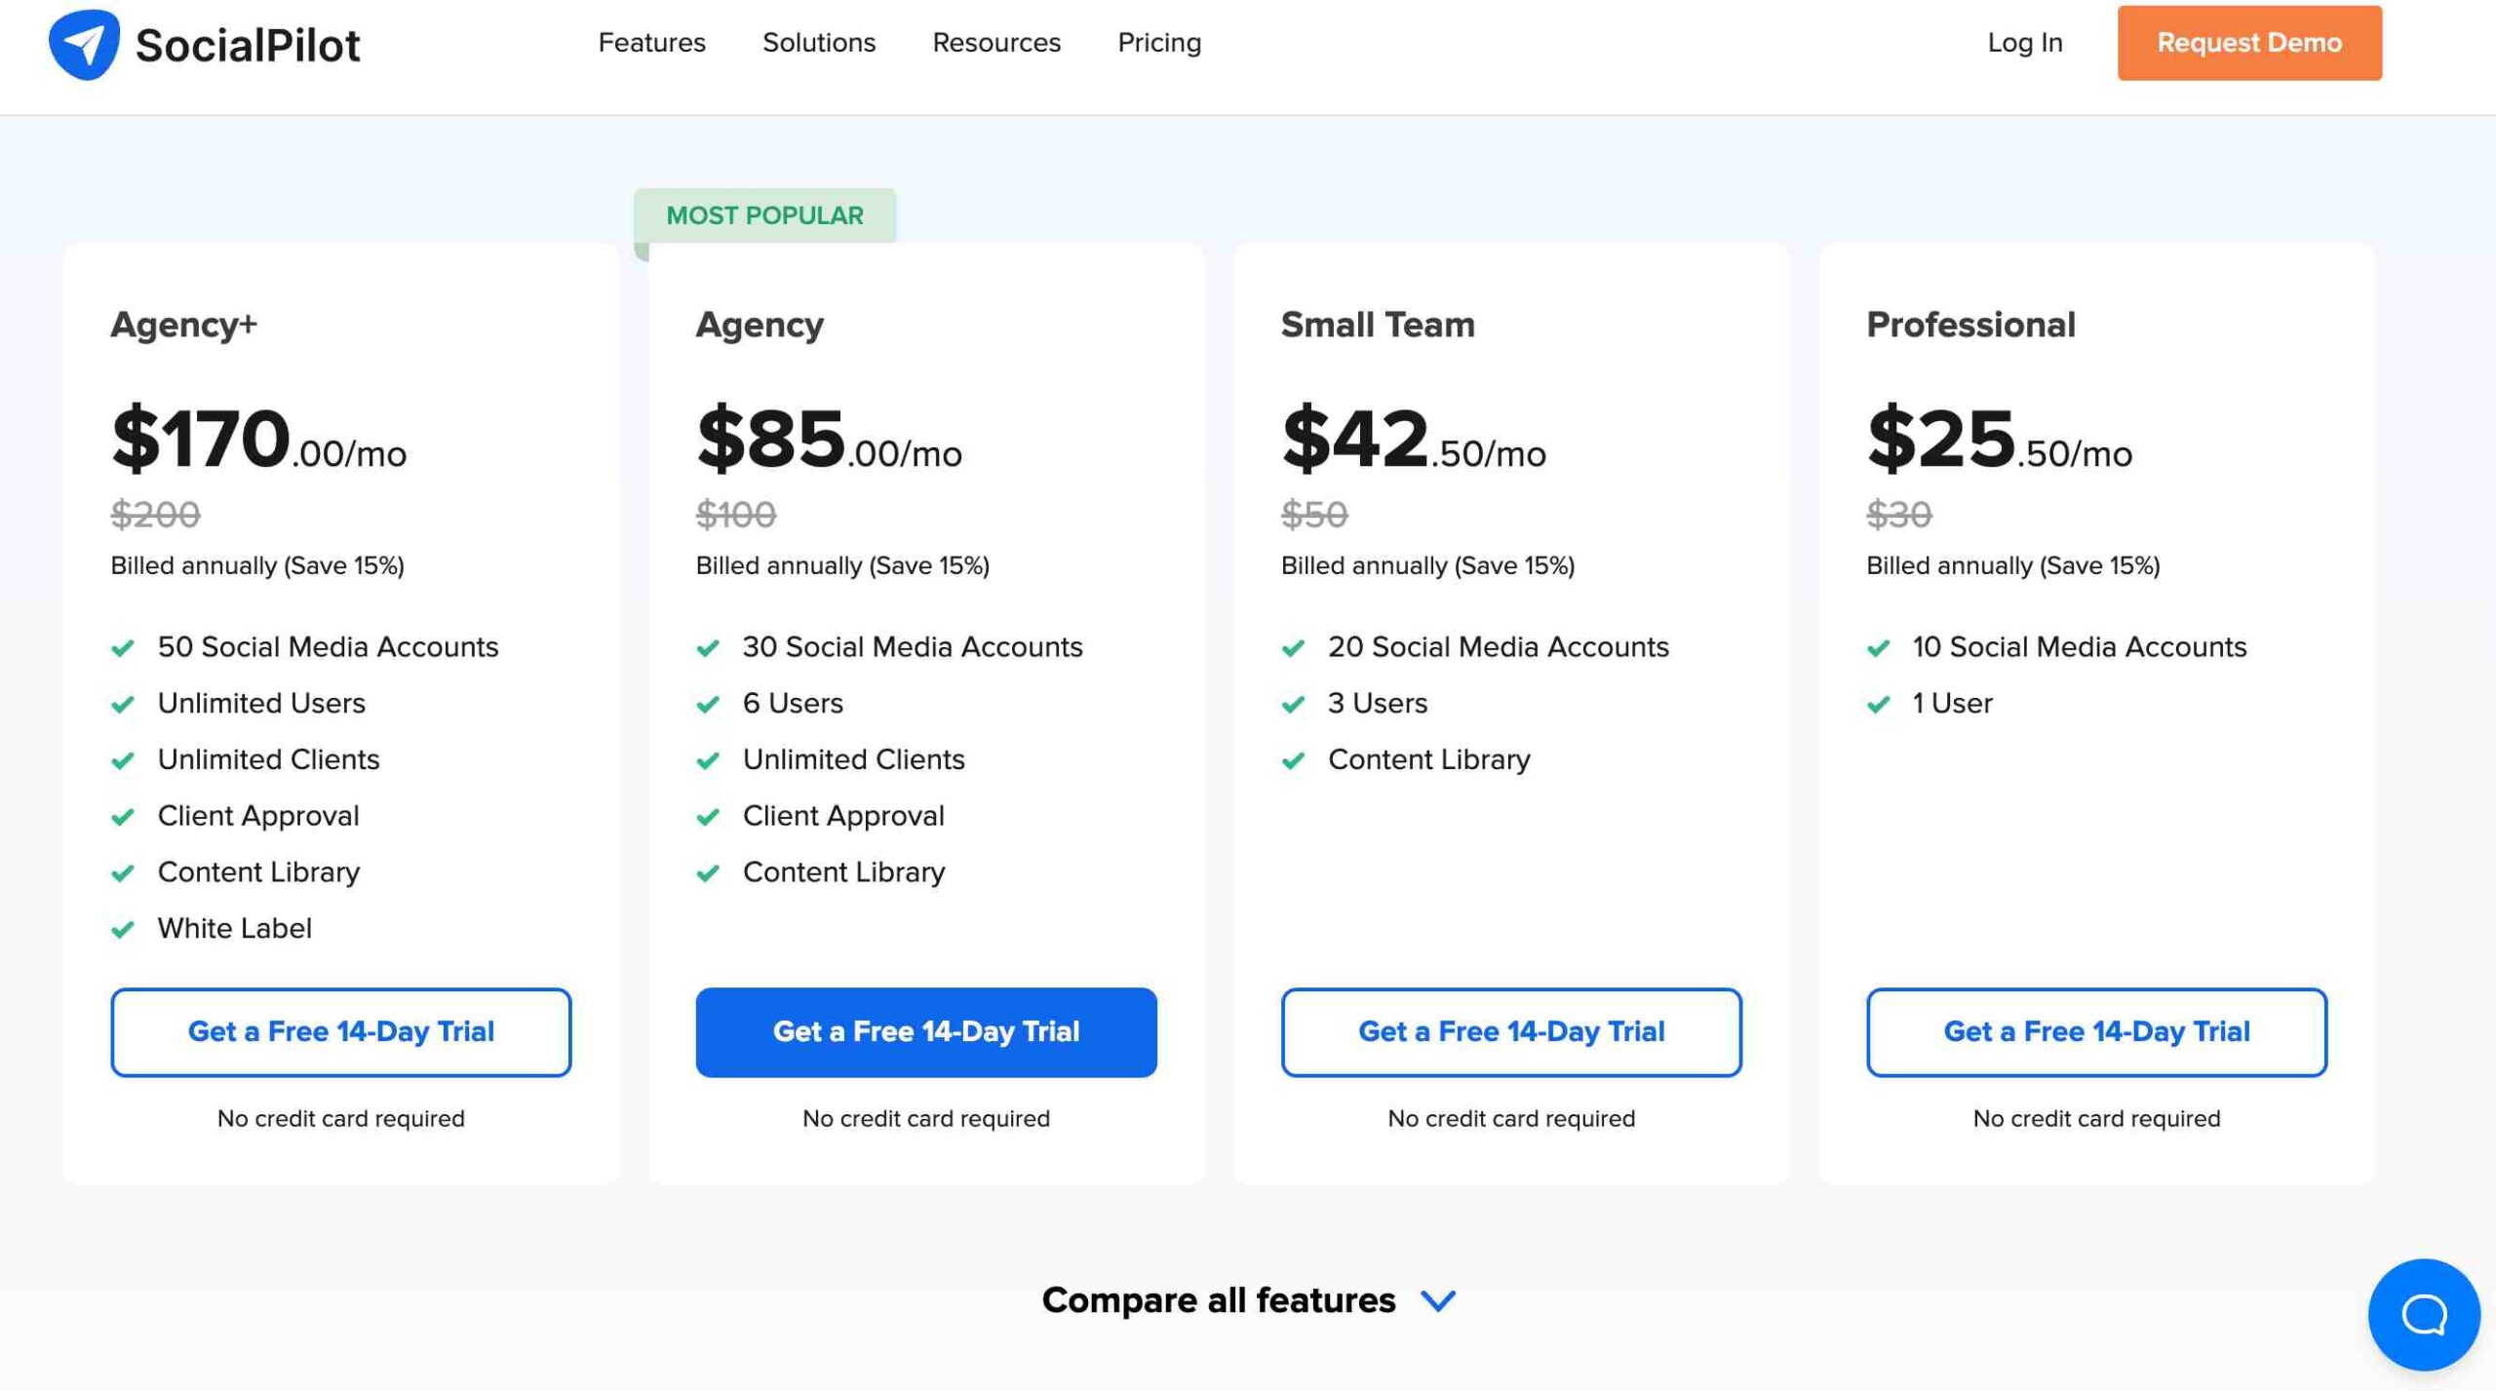This screenshot has width=2496, height=1391.
Task: Click the $170.00/mo price
Action: tap(258, 439)
